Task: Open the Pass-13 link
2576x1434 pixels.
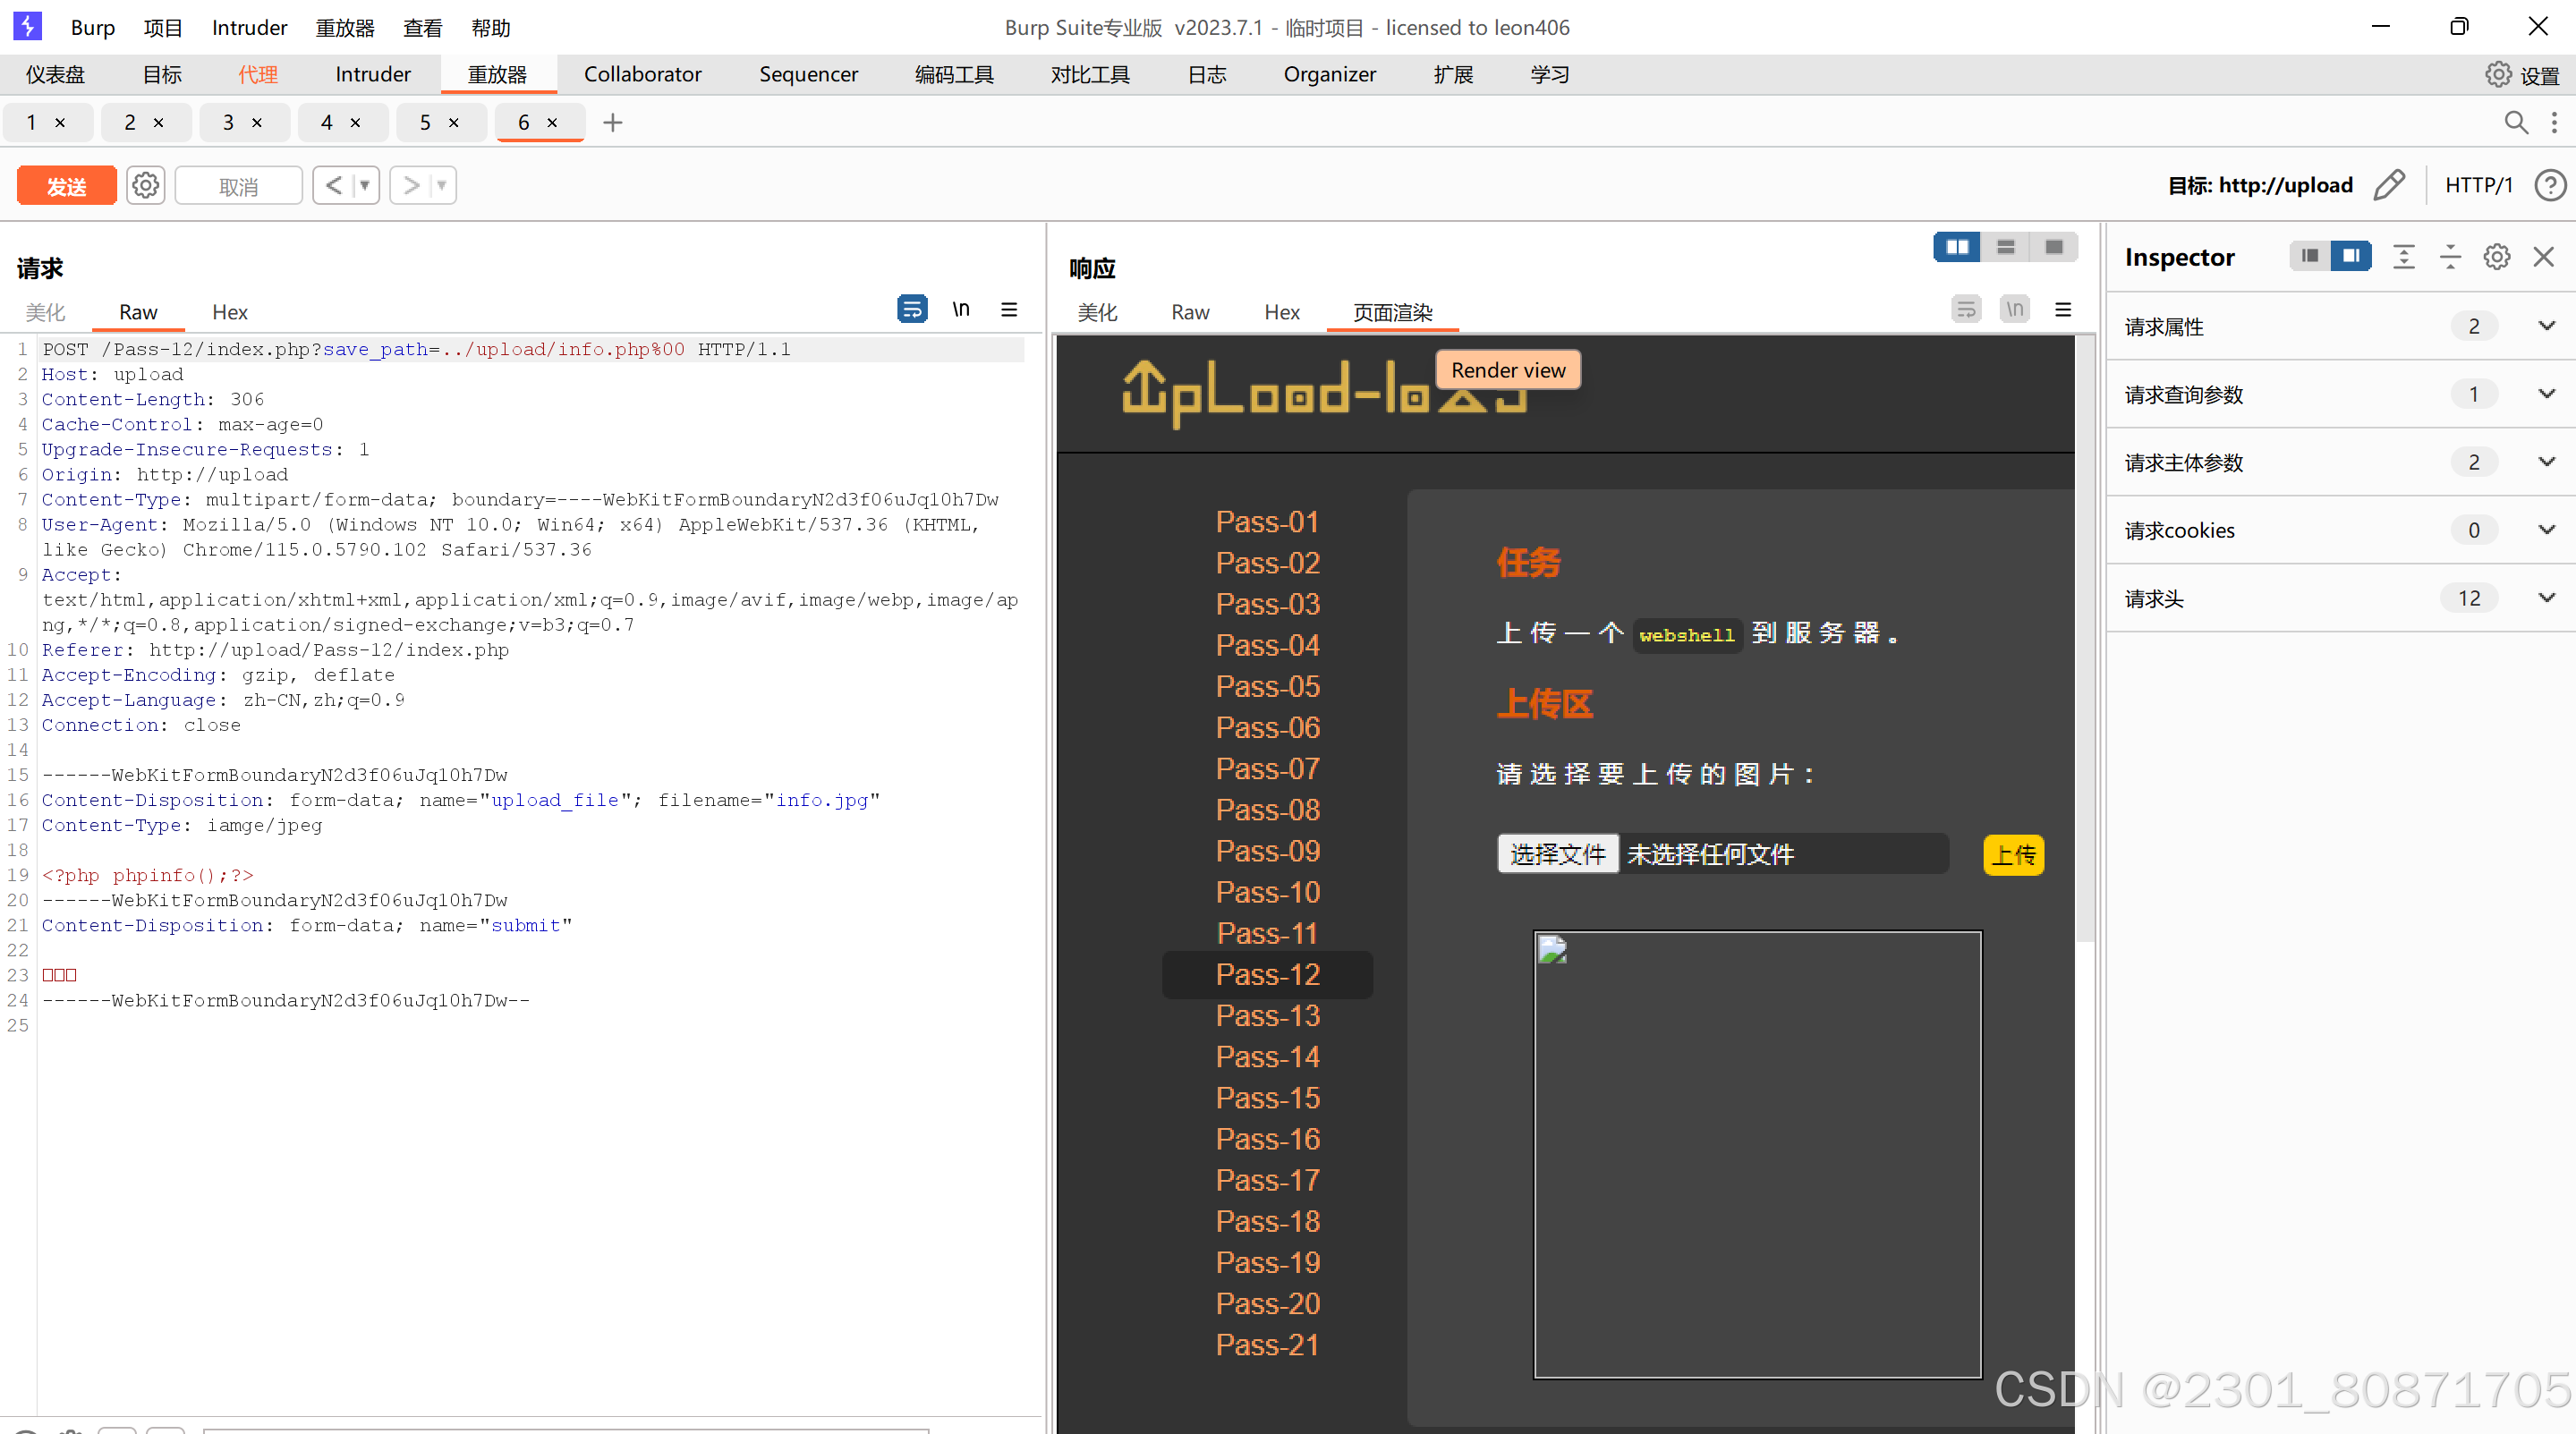Action: (x=1267, y=1015)
